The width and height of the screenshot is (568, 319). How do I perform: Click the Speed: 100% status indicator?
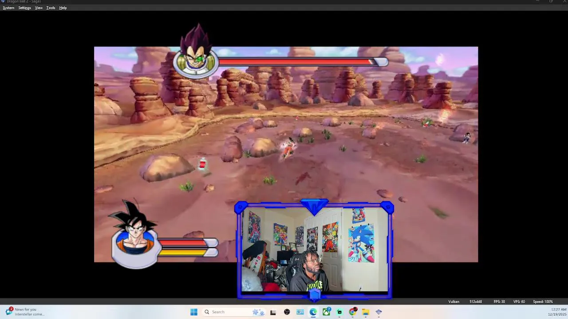pyautogui.click(x=543, y=302)
